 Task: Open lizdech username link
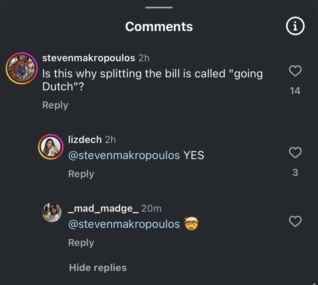click(x=85, y=140)
